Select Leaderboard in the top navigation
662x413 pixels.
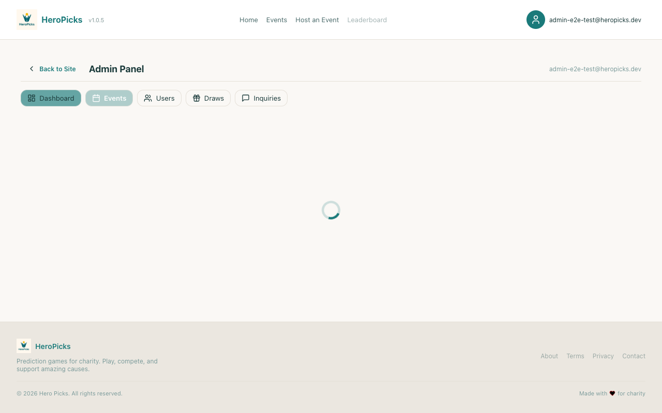tap(367, 20)
